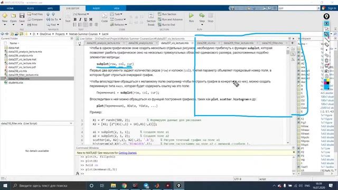Apply underline formatting
This screenshot has width=338, height=190.
(x=86, y=20)
